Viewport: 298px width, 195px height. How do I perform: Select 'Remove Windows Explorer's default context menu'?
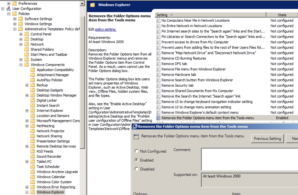click(200, 113)
